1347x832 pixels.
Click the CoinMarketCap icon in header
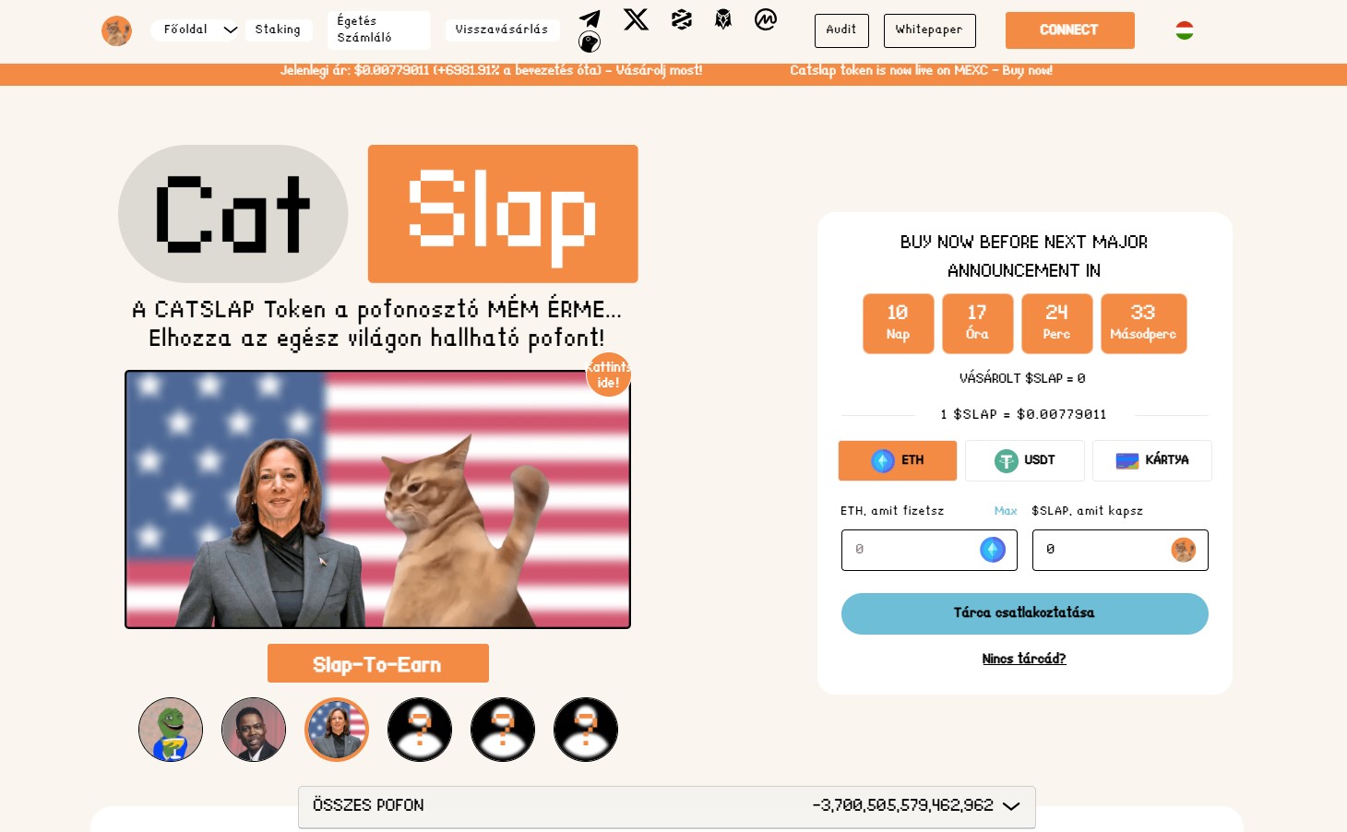click(766, 19)
